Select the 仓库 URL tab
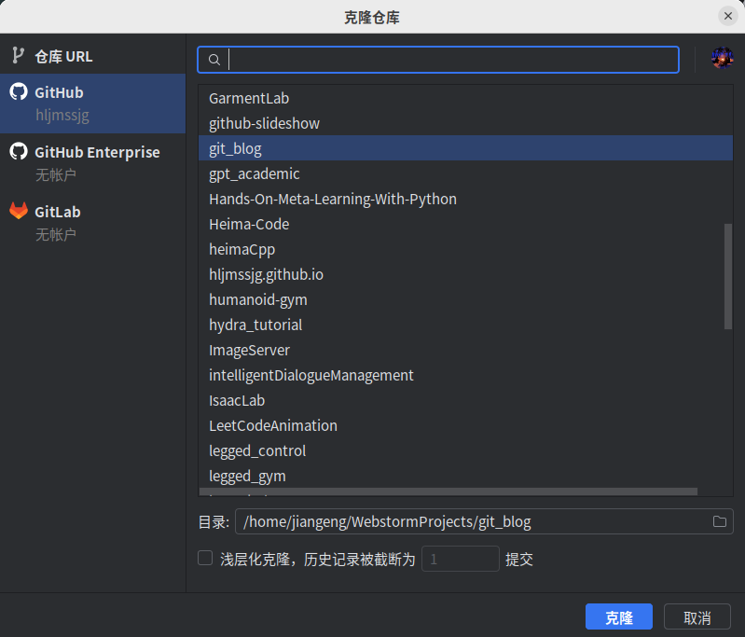 point(92,56)
